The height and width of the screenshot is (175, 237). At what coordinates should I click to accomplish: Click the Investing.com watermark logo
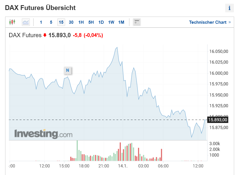[43, 134]
